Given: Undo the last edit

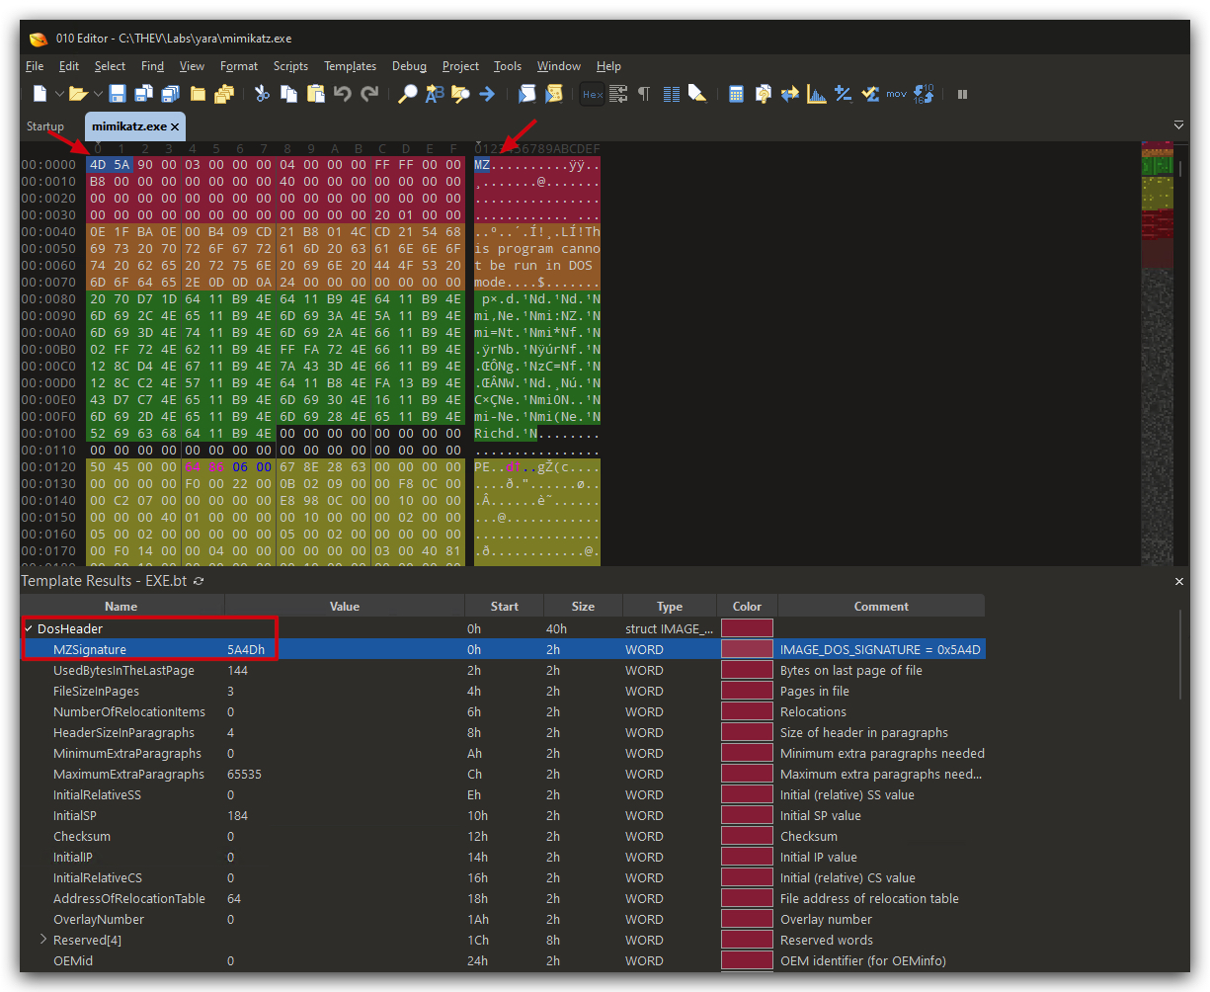Looking at the screenshot, I should tap(343, 94).
